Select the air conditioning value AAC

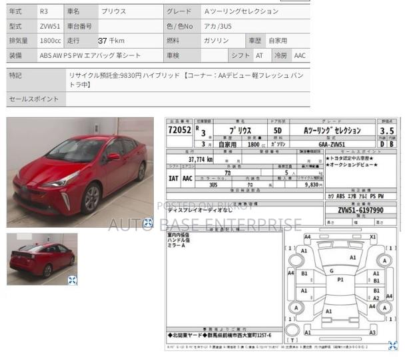pyautogui.click(x=300, y=55)
